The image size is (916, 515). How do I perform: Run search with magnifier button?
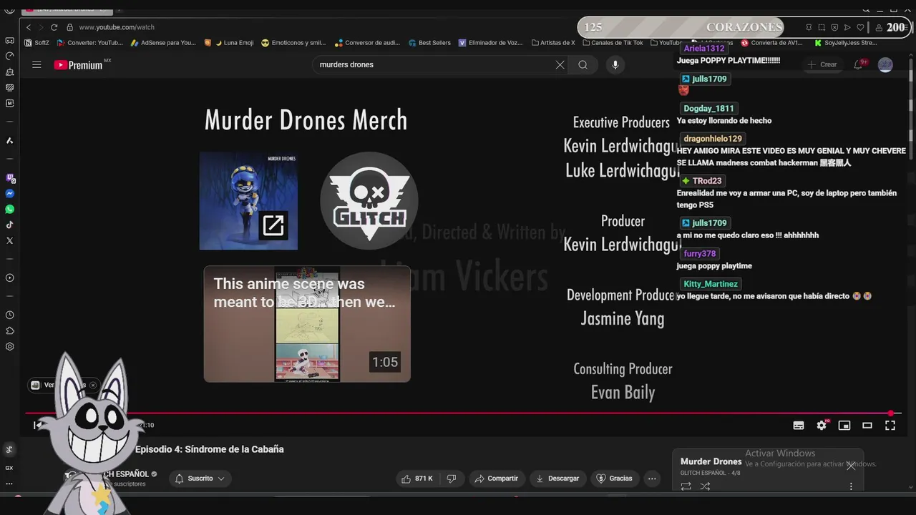[583, 65]
